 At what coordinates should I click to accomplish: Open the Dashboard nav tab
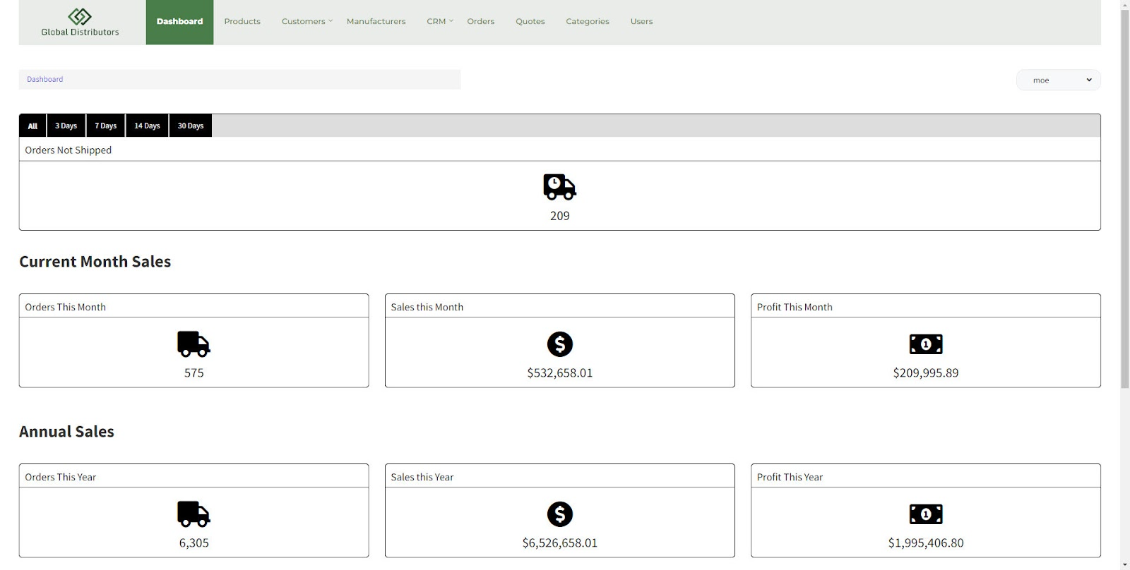coord(179,22)
